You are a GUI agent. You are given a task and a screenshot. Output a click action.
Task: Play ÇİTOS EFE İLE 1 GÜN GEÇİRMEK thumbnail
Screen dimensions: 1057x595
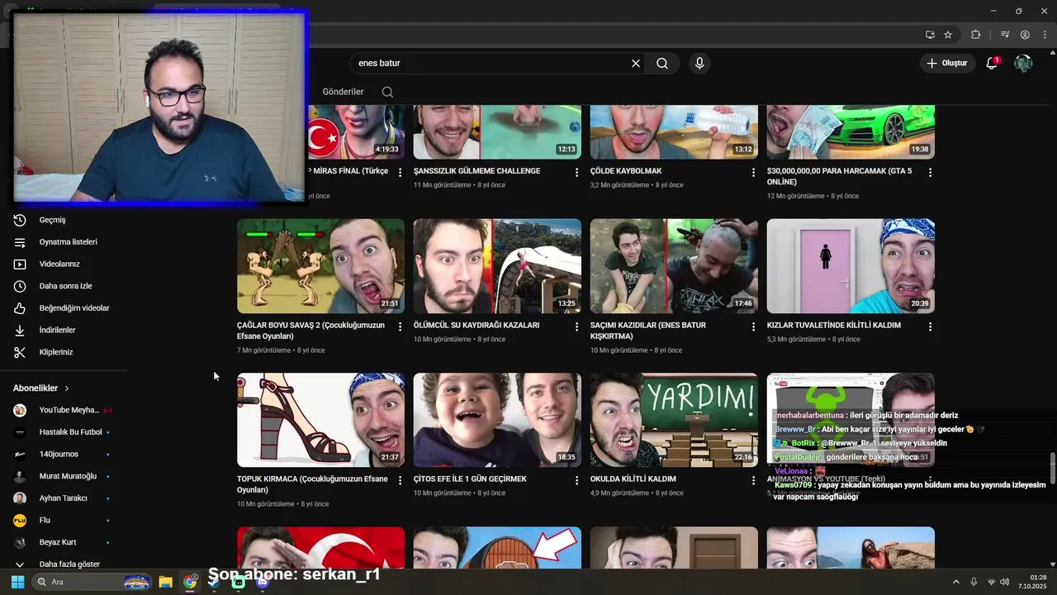click(497, 420)
